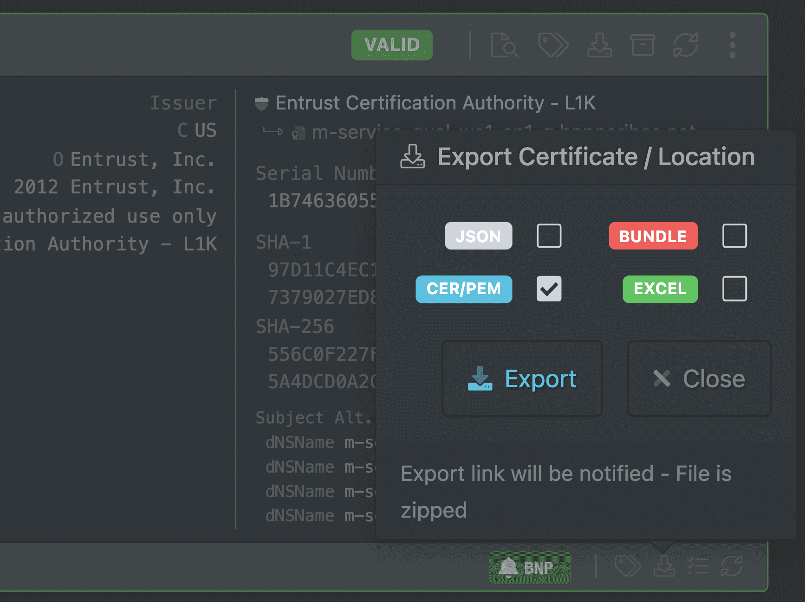Close the export certificate dialog
805x602 pixels.
(x=699, y=378)
